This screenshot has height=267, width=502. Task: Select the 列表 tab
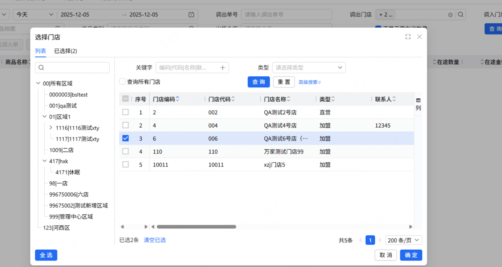pos(40,51)
